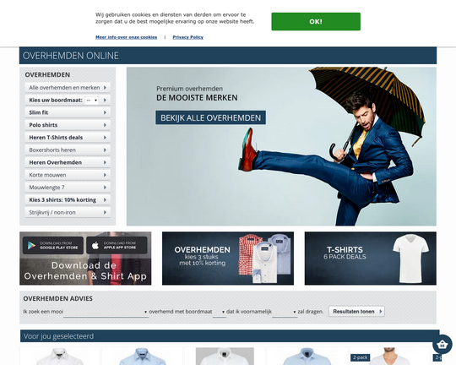Click the Google Play Store download badge
This screenshot has height=365, width=456.
53,245
